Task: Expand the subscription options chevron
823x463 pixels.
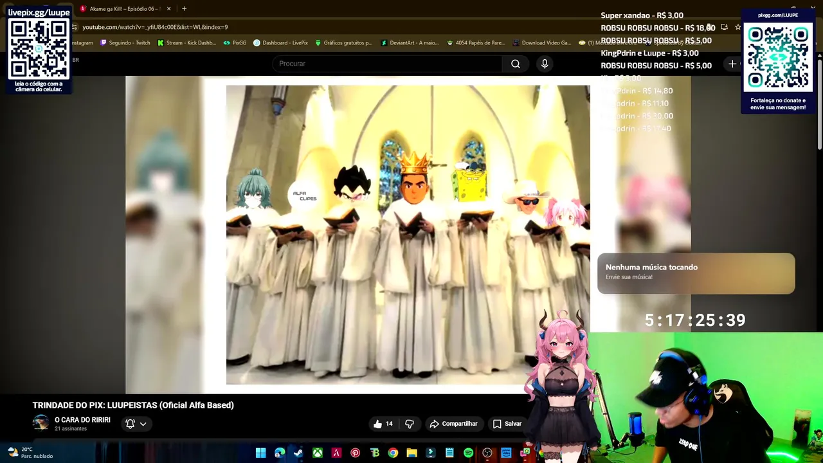Action: (143, 424)
